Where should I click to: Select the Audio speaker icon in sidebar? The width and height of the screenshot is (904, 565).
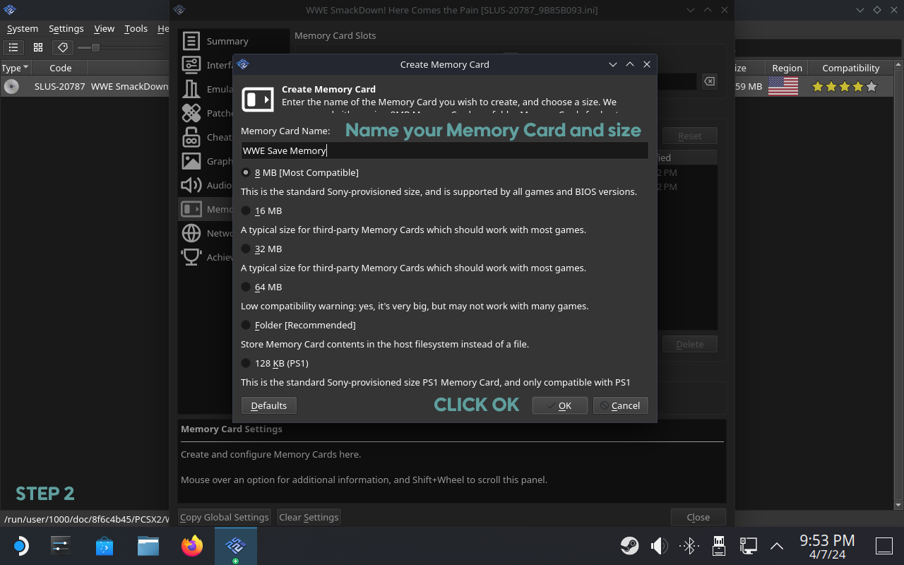191,185
